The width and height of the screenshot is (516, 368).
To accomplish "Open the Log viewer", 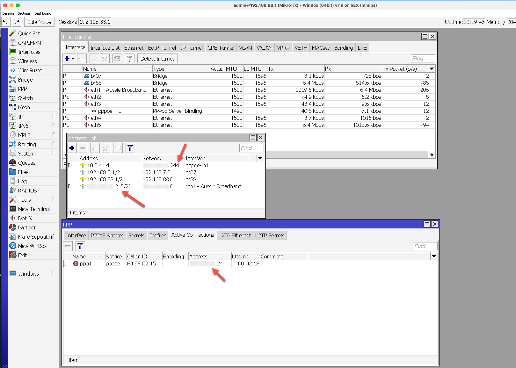I will (x=22, y=181).
